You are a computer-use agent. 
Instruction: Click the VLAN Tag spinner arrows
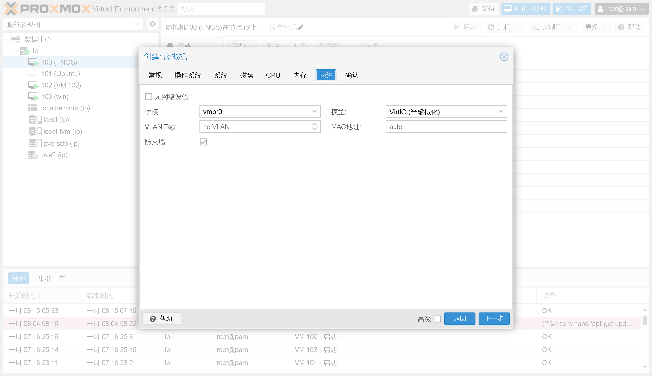coord(315,127)
